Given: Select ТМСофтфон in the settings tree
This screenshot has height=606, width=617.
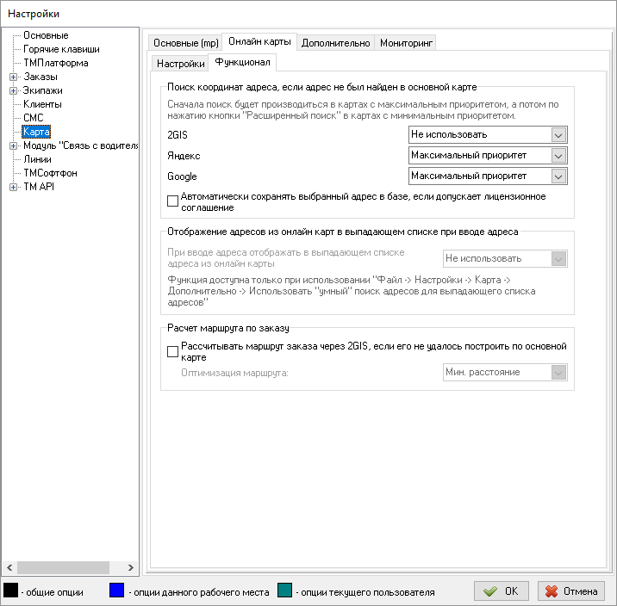Looking at the screenshot, I should [x=50, y=173].
